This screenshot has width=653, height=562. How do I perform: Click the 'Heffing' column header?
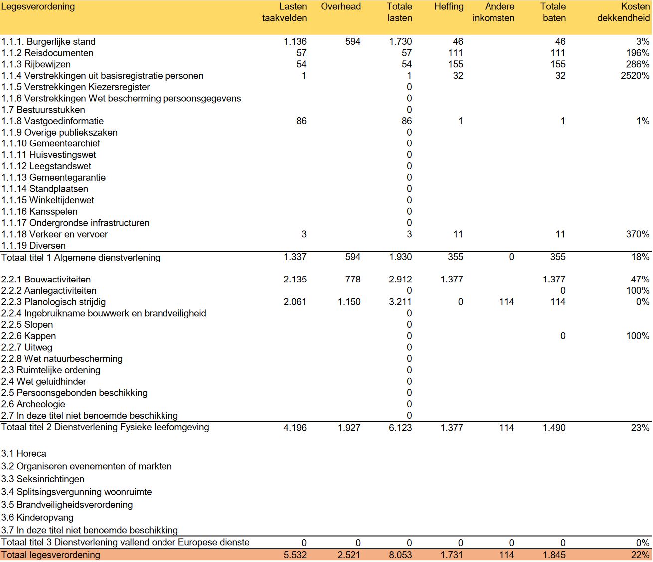click(449, 7)
